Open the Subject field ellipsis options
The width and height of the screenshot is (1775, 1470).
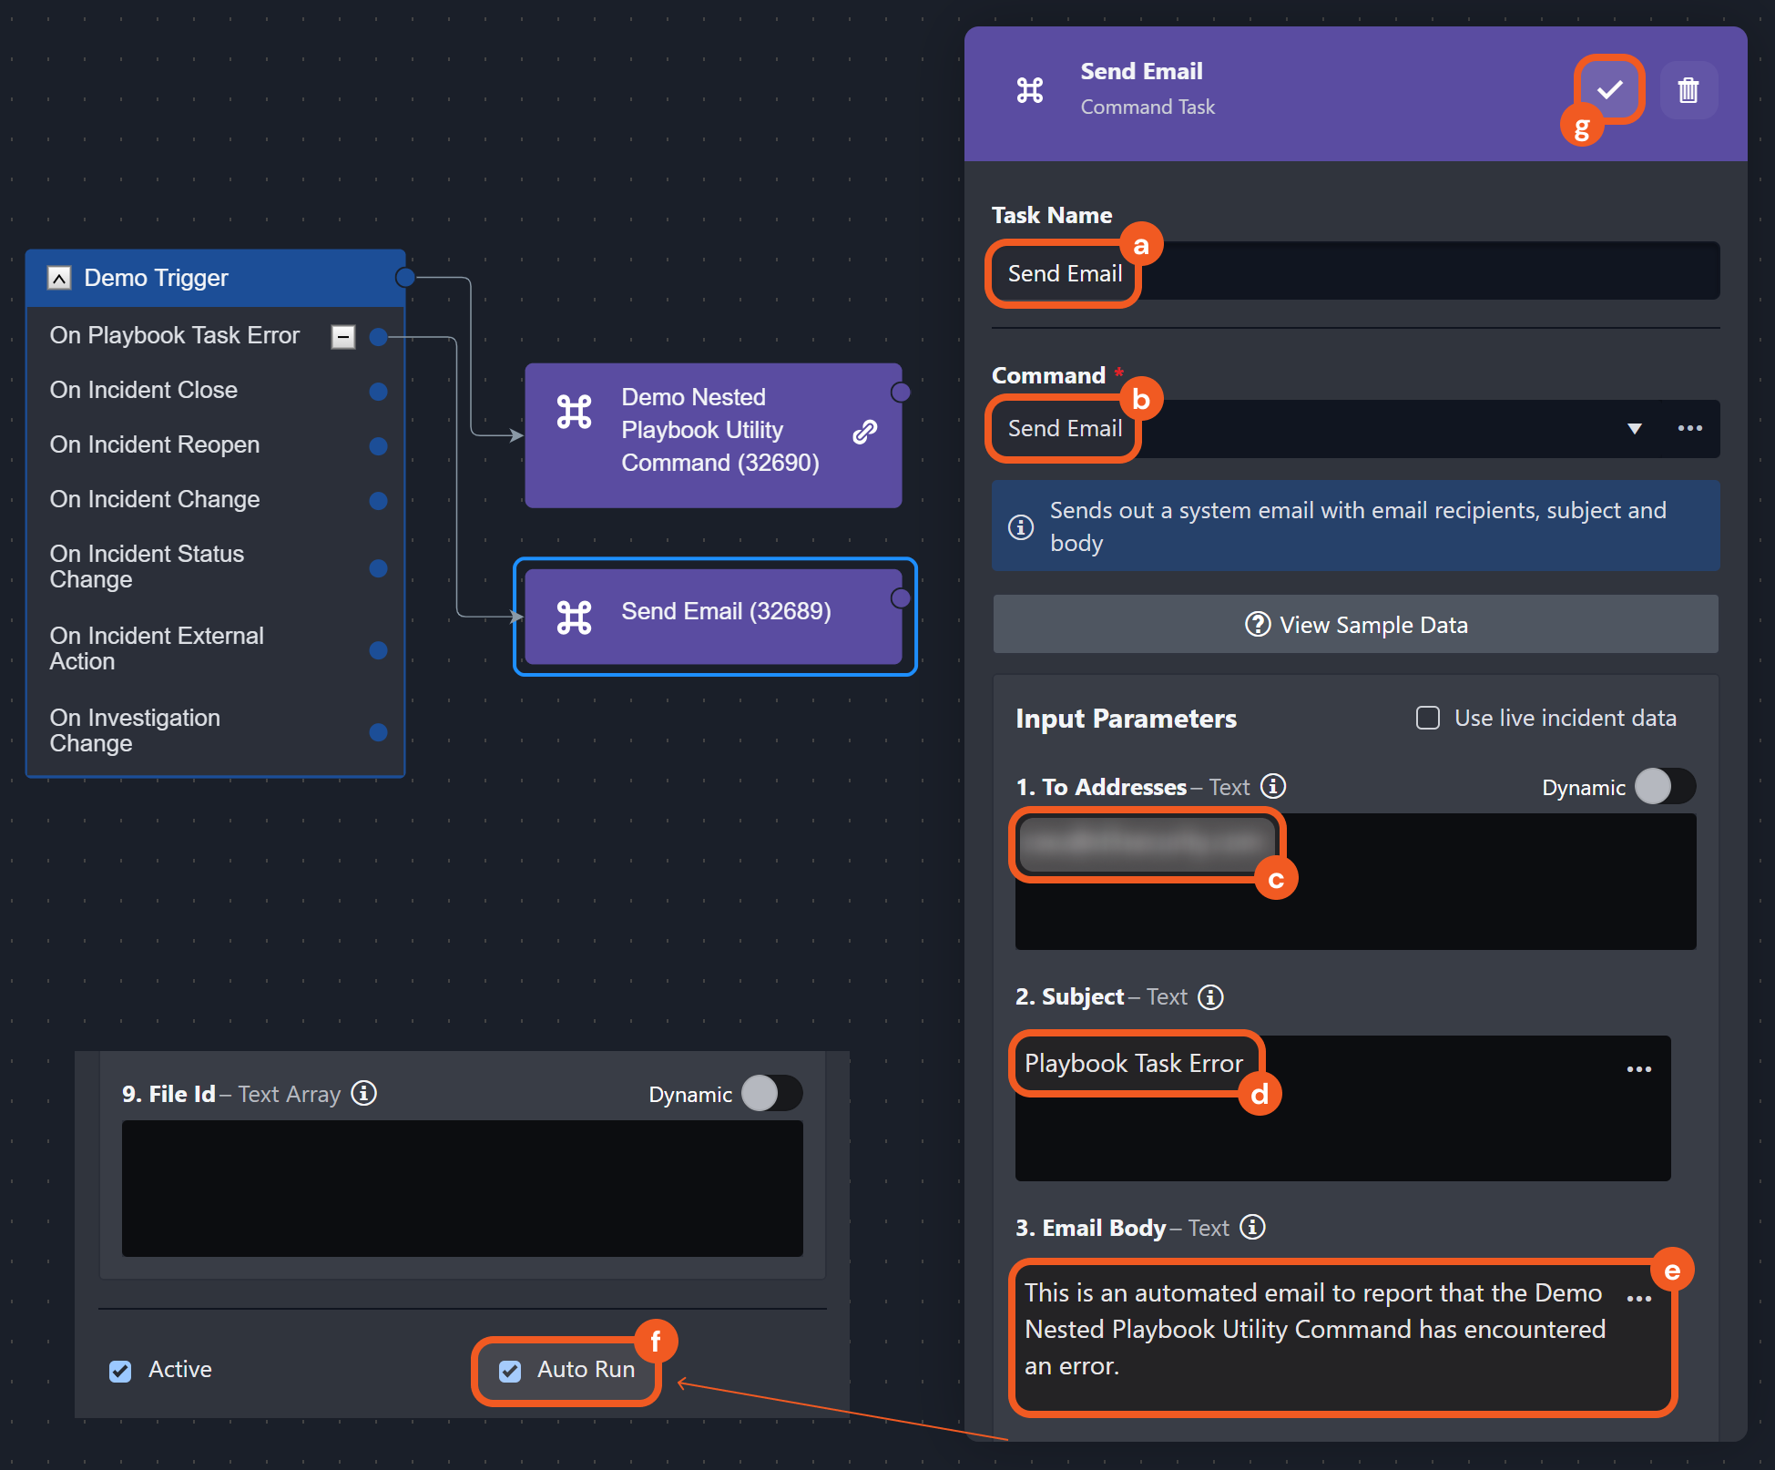point(1638,1069)
